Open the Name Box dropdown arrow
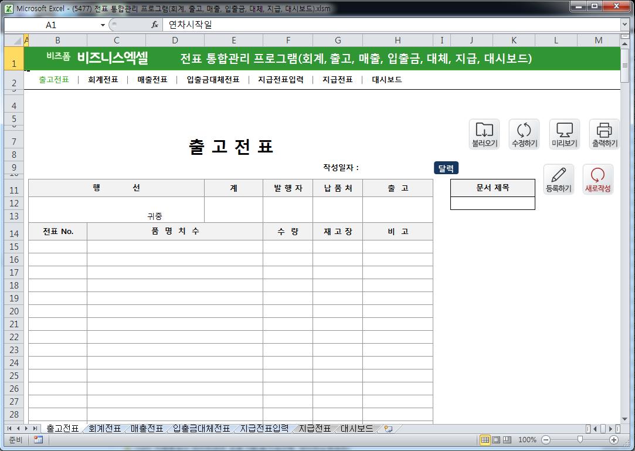The image size is (635, 451). (x=103, y=25)
